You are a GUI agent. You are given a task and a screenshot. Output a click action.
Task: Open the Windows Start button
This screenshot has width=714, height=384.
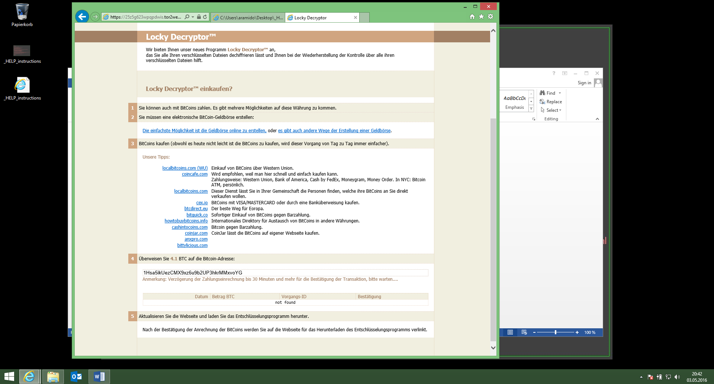9,377
